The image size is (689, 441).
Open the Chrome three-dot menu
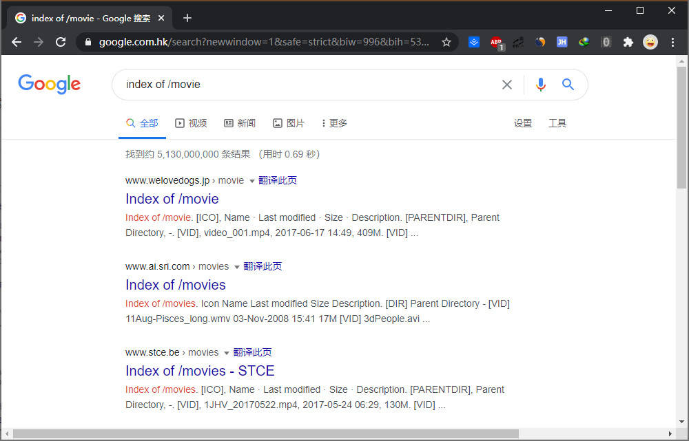(x=673, y=42)
